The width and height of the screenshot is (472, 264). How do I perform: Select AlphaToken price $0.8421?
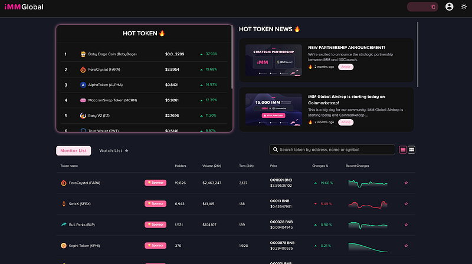pyautogui.click(x=172, y=85)
